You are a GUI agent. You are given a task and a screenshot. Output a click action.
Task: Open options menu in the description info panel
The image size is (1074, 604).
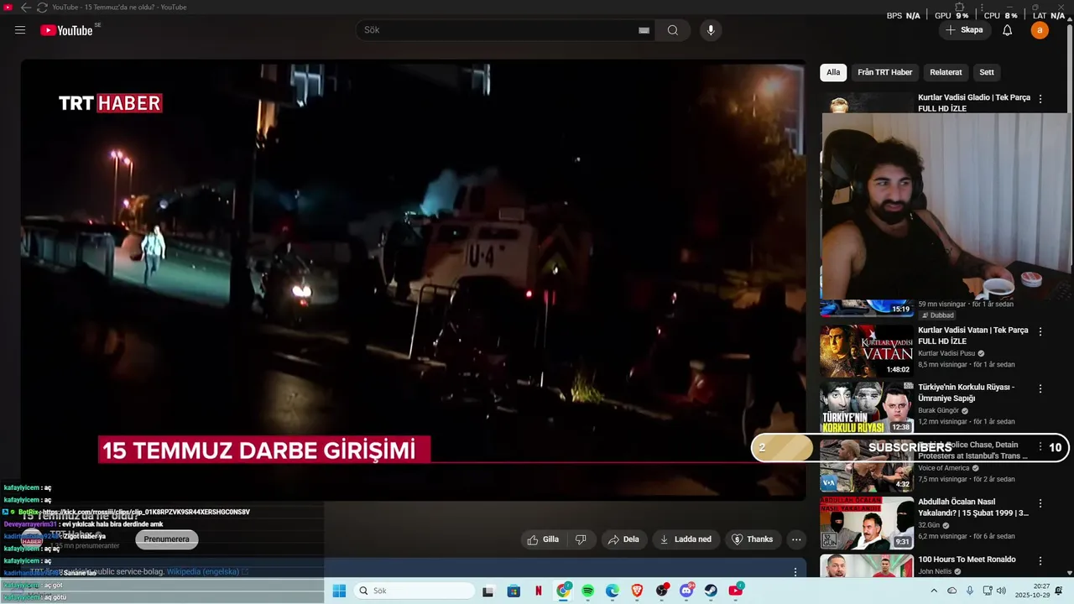tap(795, 572)
